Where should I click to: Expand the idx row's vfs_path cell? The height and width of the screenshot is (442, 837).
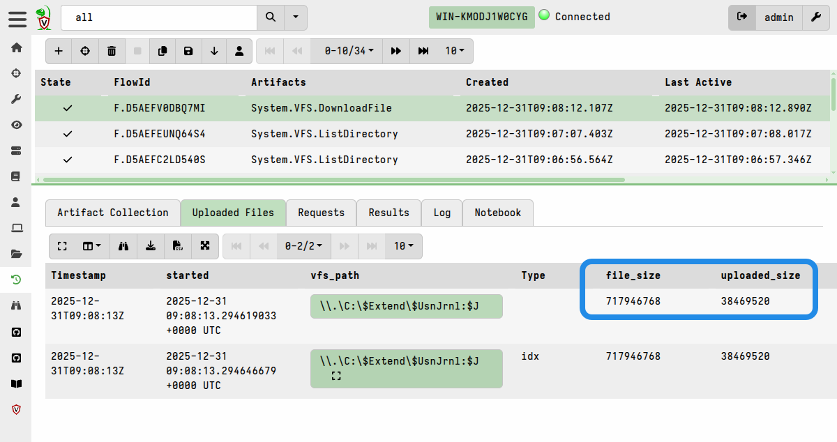[x=336, y=376]
